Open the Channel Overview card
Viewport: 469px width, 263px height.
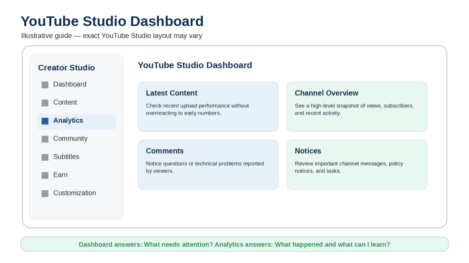coord(357,107)
